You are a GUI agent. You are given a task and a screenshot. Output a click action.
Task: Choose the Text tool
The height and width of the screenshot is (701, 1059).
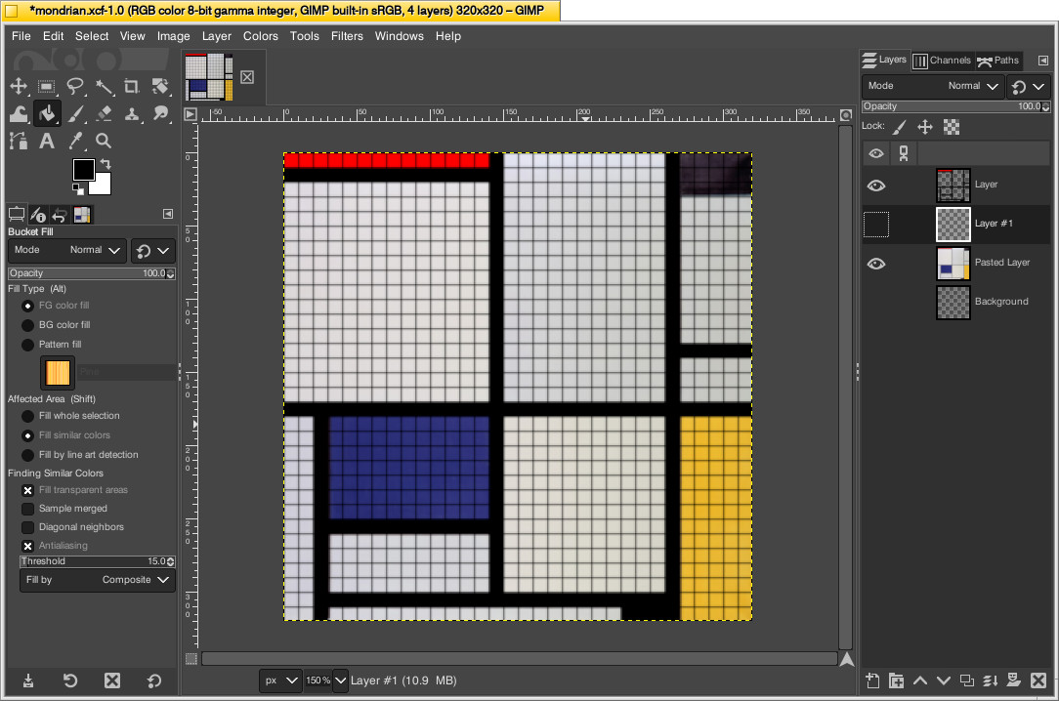pos(47,141)
